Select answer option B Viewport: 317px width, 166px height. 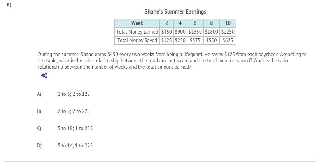pyautogui.click(x=39, y=111)
